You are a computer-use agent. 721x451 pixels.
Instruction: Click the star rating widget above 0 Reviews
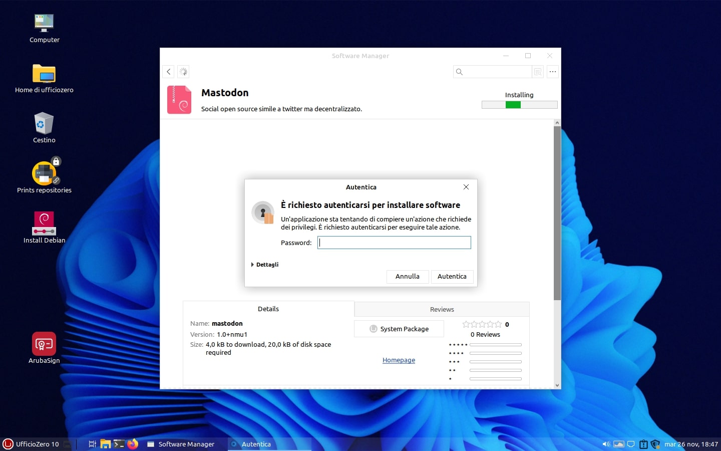[x=482, y=324]
